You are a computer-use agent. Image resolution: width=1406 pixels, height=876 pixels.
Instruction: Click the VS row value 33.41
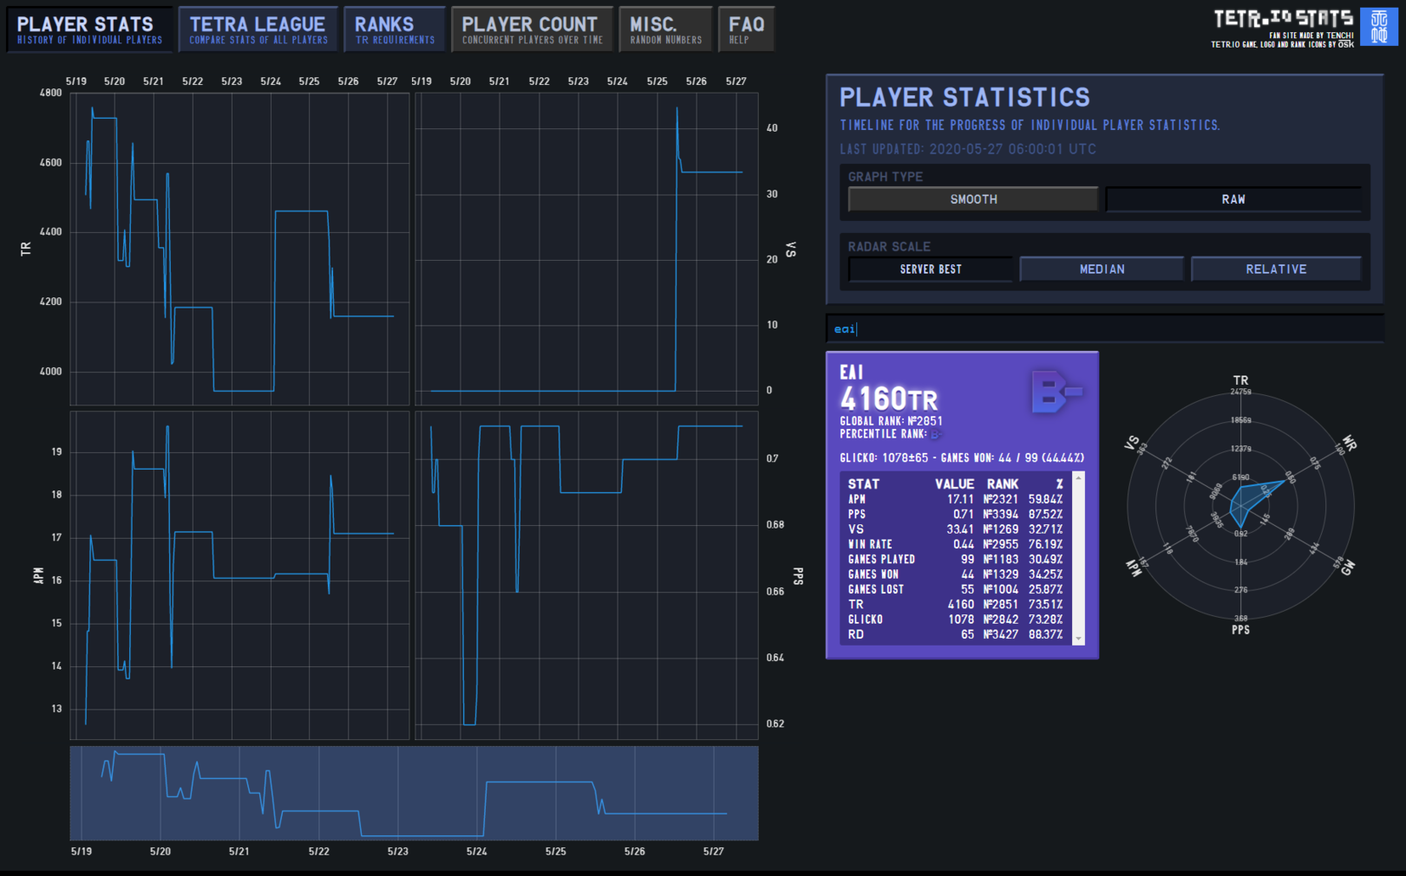pos(959,529)
